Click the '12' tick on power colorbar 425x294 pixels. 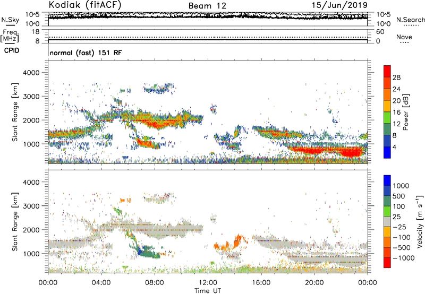click(x=396, y=124)
